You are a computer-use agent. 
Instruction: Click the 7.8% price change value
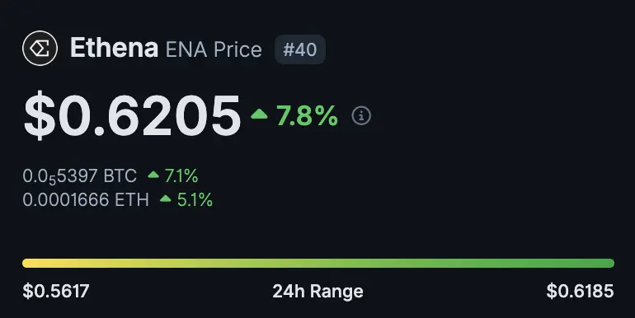point(307,116)
